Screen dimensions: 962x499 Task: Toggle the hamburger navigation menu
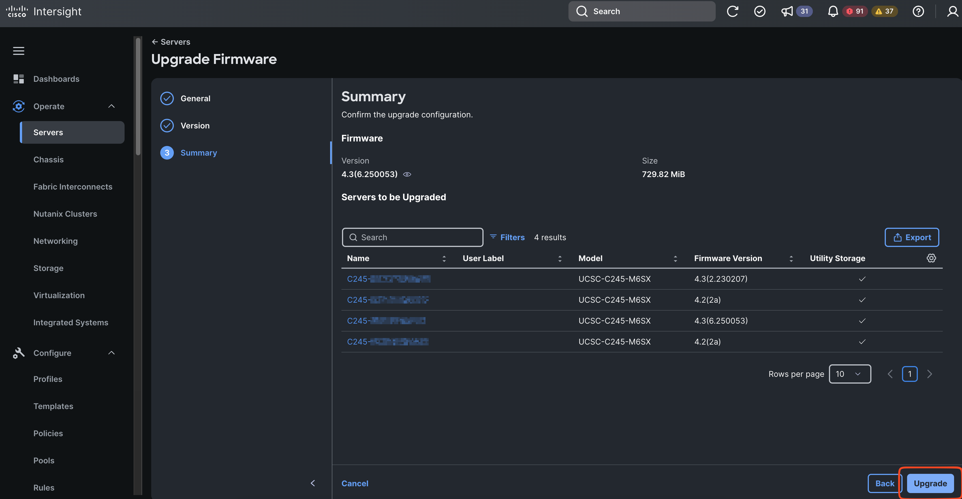tap(19, 51)
